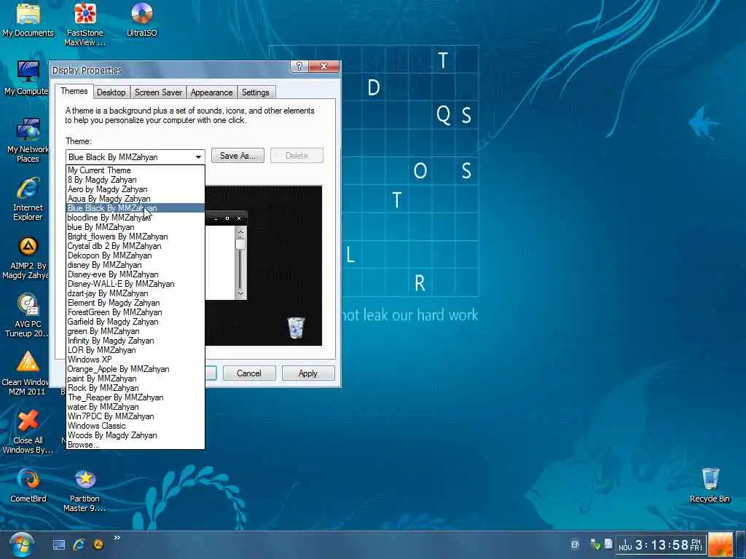This screenshot has height=559, width=746.
Task: Select My Network Places desktop icon
Action: [28, 140]
